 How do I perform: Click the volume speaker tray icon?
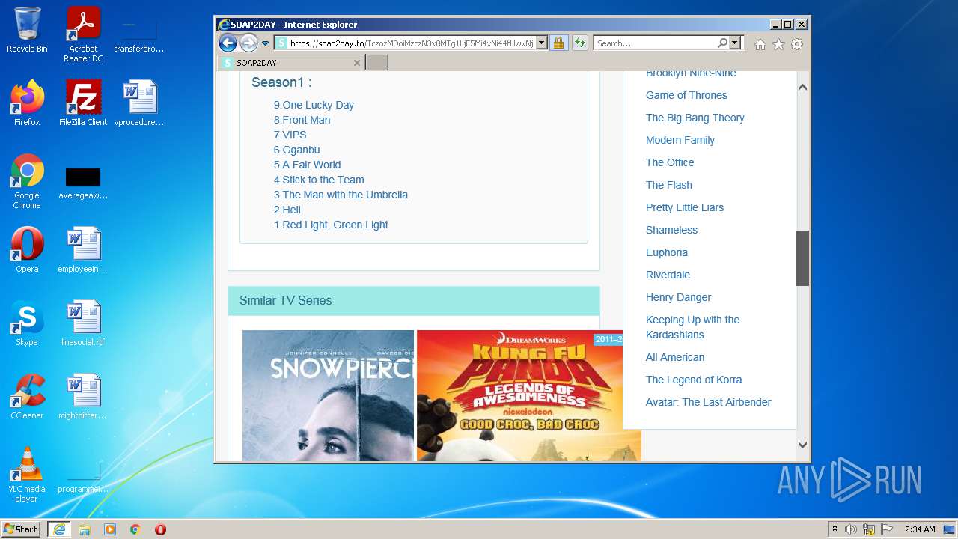coord(851,529)
